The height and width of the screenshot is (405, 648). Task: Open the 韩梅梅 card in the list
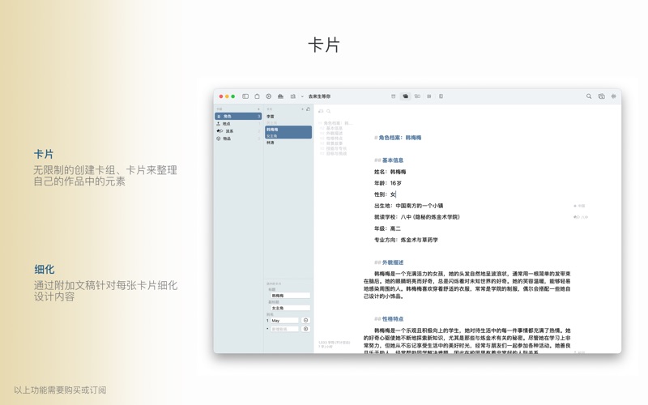click(288, 132)
